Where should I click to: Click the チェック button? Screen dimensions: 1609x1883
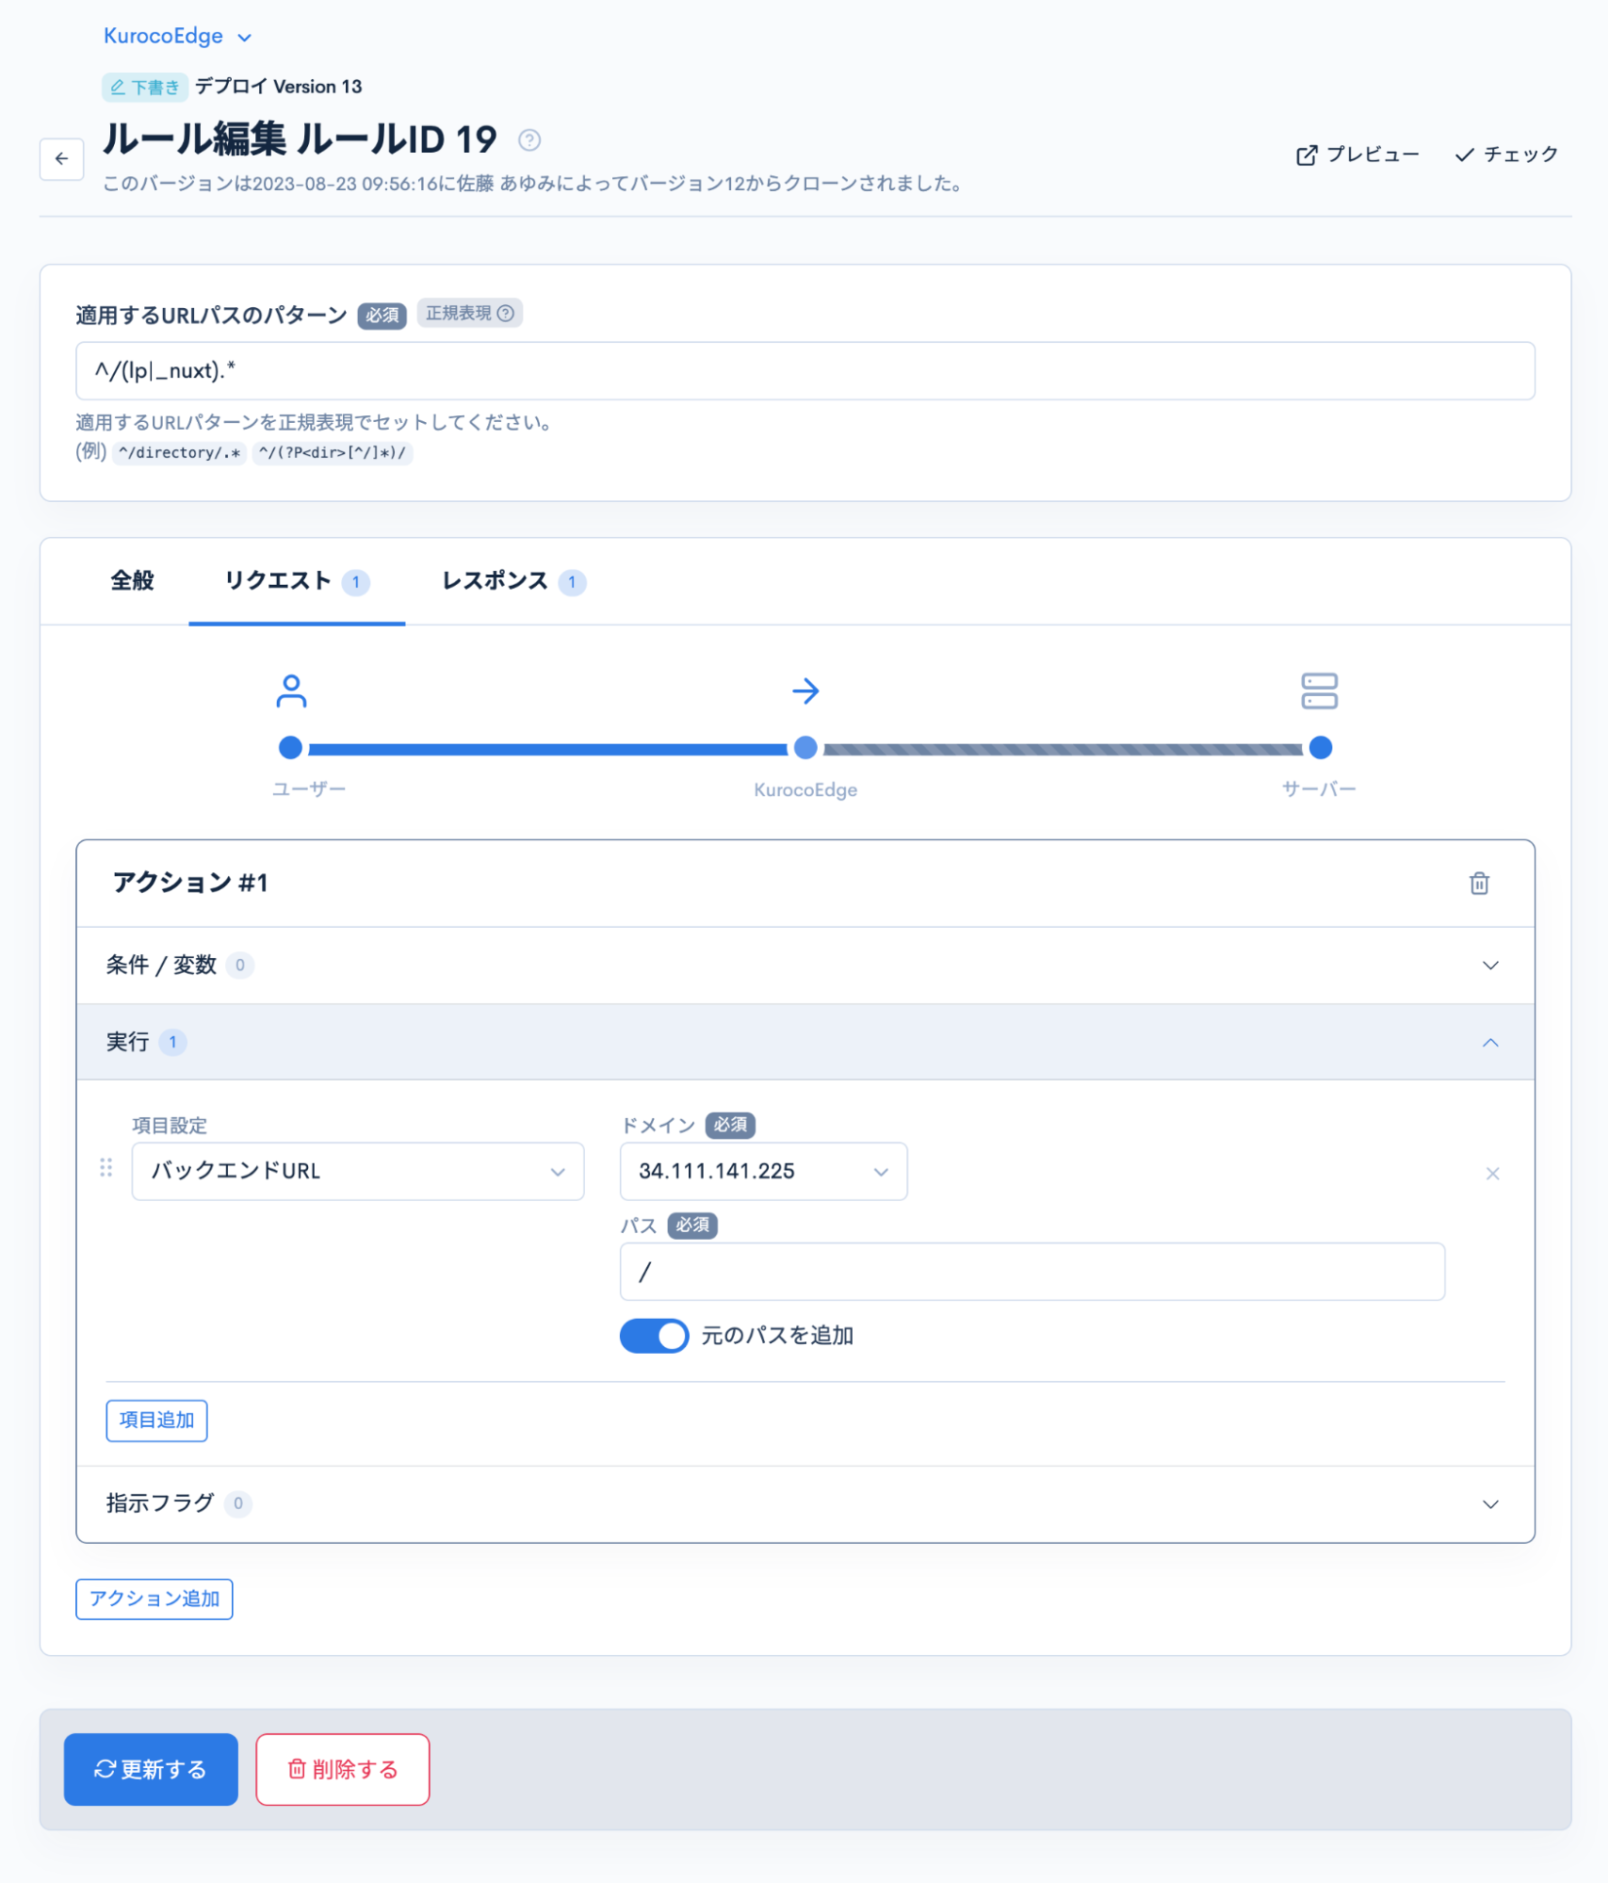coord(1505,154)
